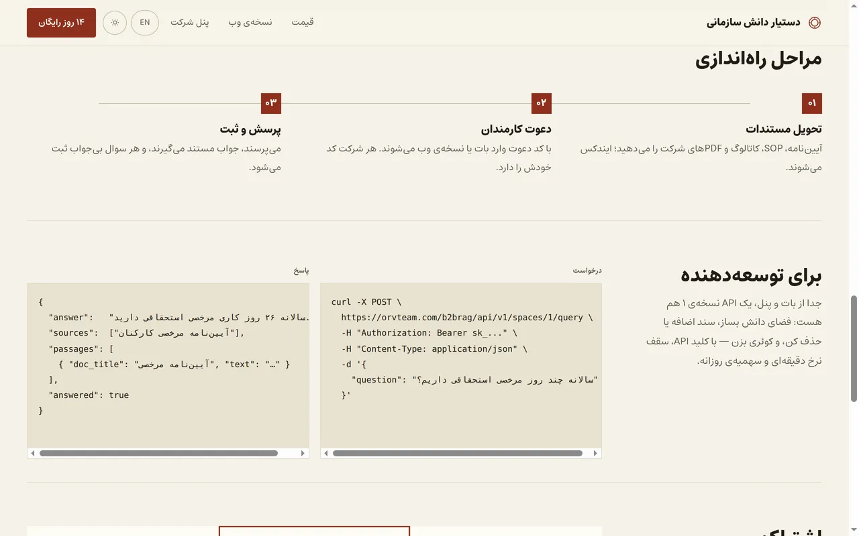Click the "passages": [ line in the response

[81, 348]
